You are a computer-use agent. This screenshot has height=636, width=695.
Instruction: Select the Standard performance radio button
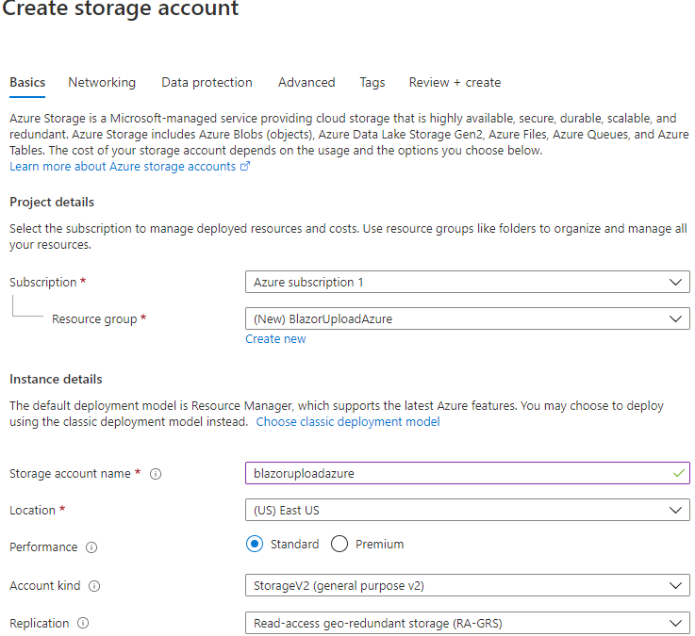click(x=254, y=545)
